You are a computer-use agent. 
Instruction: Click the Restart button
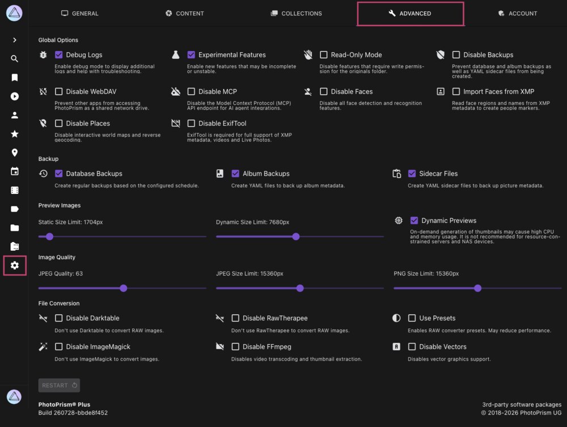click(x=60, y=386)
